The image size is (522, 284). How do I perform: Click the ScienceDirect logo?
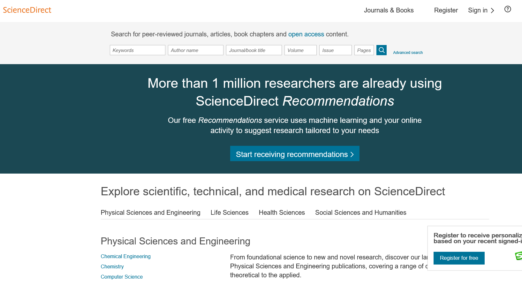[x=27, y=10]
